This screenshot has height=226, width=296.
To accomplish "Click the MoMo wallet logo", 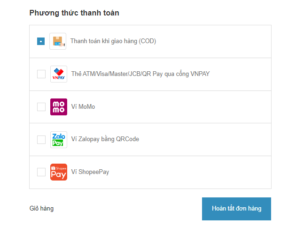I will 59,107.
